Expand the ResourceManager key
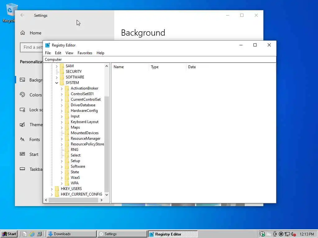Viewport: 318px width, 238px height. click(x=62, y=139)
